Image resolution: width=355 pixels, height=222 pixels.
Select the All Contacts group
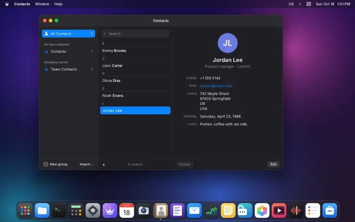69,34
